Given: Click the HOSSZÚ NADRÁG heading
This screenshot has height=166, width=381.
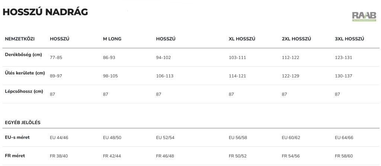Looking at the screenshot, I should 45,12.
